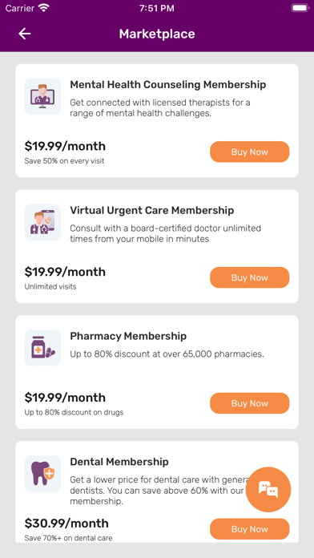
Task: Select the Pharmacy Membership title
Action: point(128,336)
